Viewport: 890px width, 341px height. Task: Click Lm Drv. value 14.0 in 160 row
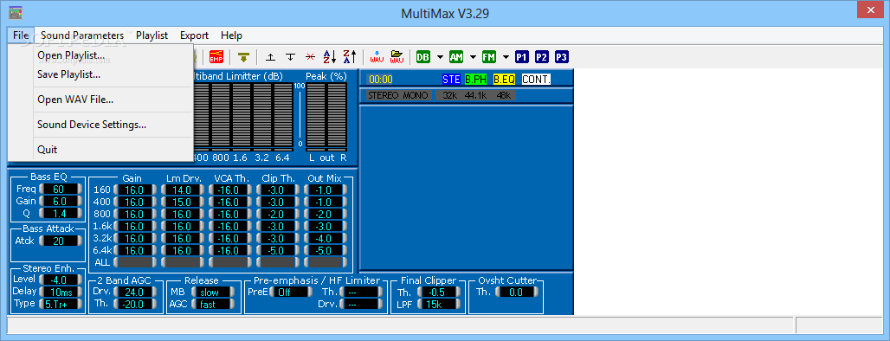182,190
